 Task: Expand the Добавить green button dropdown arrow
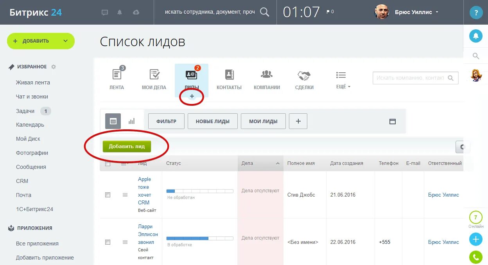pos(66,41)
